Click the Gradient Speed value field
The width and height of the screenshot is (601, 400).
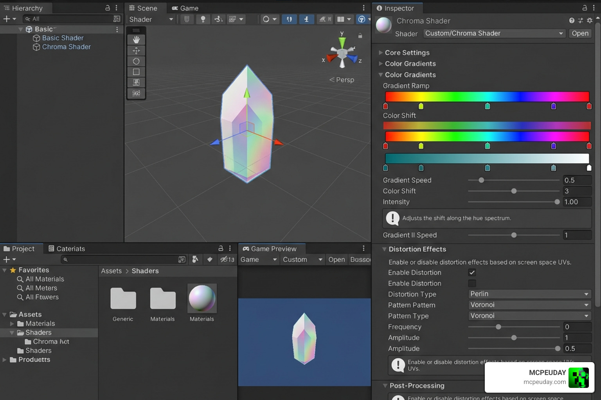(577, 180)
